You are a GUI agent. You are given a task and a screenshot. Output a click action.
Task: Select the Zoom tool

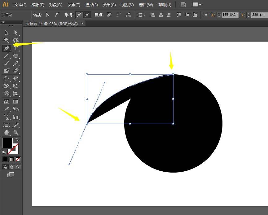pos(16,133)
